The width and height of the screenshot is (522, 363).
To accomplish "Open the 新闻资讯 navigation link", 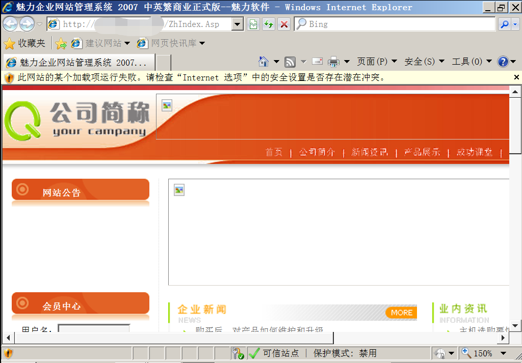I will 370,152.
